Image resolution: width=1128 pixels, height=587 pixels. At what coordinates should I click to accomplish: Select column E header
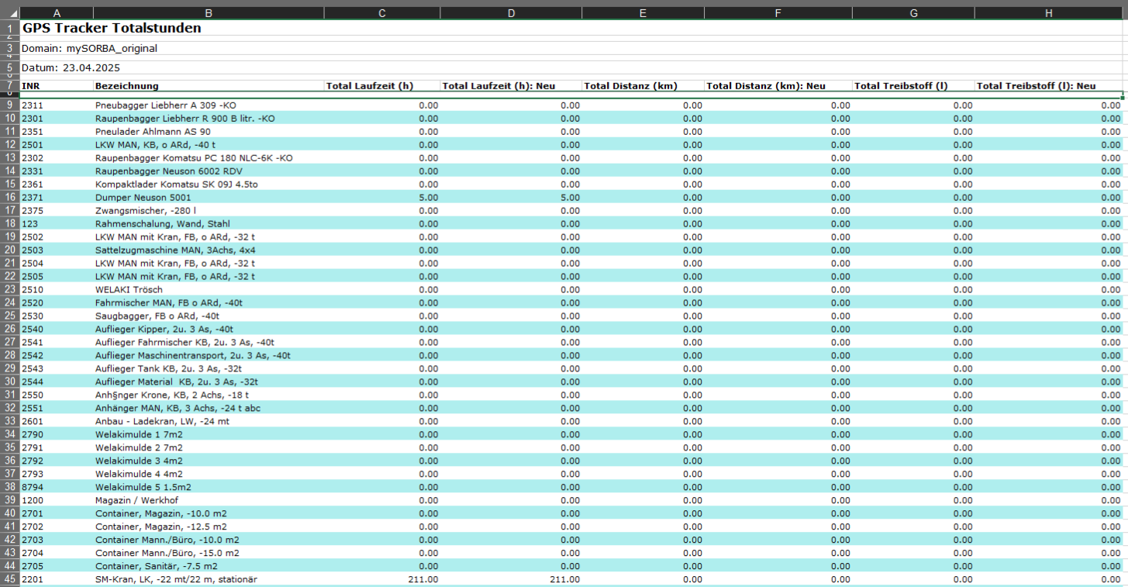[x=643, y=13]
